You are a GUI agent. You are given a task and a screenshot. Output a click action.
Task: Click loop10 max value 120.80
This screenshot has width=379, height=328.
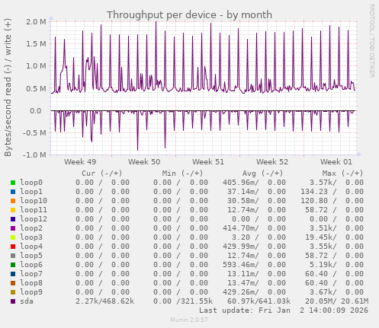(314, 201)
